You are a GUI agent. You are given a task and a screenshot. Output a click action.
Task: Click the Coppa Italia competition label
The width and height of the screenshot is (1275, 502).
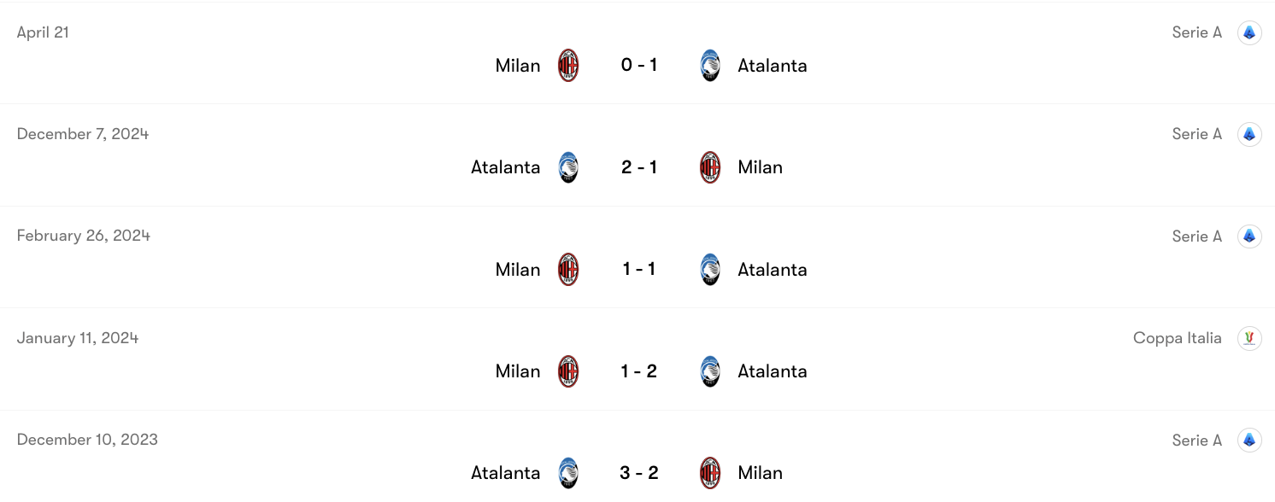(1177, 338)
